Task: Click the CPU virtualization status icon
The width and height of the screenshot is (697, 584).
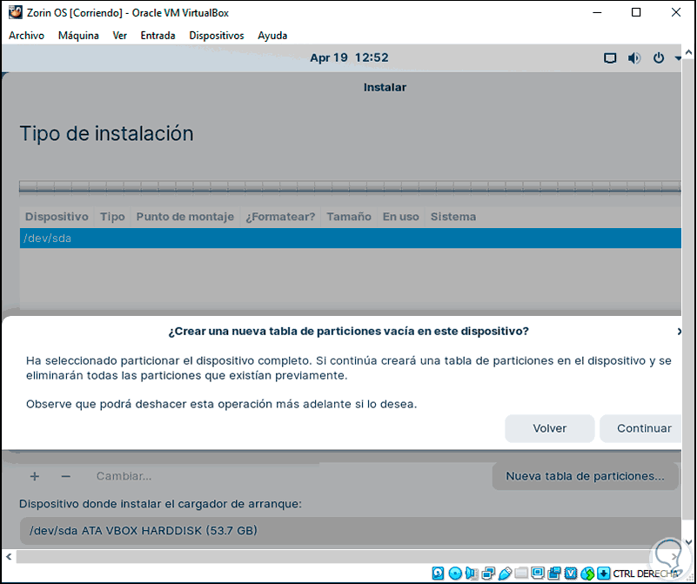Action: click(571, 573)
